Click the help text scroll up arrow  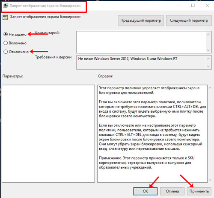pos(210,88)
